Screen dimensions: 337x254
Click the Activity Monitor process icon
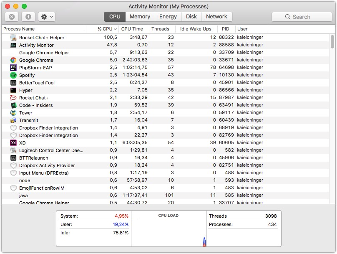[x=13, y=45]
